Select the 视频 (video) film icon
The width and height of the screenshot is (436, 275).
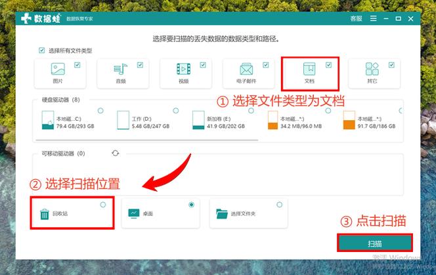(183, 69)
